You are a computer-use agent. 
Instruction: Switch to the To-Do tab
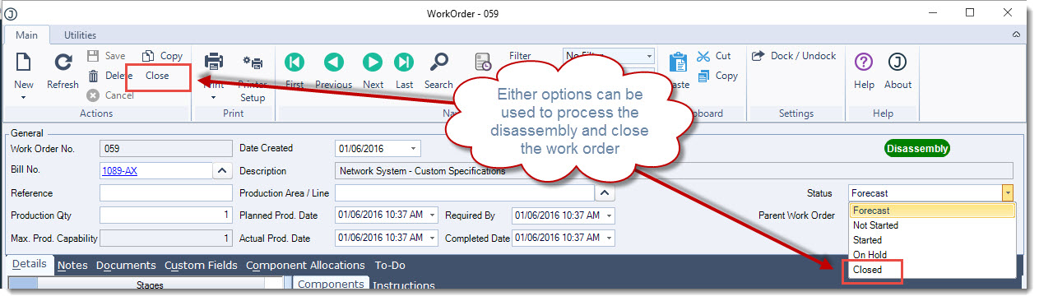pyautogui.click(x=390, y=265)
